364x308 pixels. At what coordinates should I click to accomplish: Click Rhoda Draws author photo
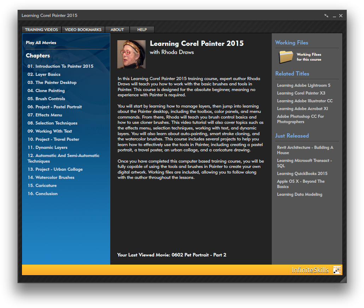(x=131, y=54)
